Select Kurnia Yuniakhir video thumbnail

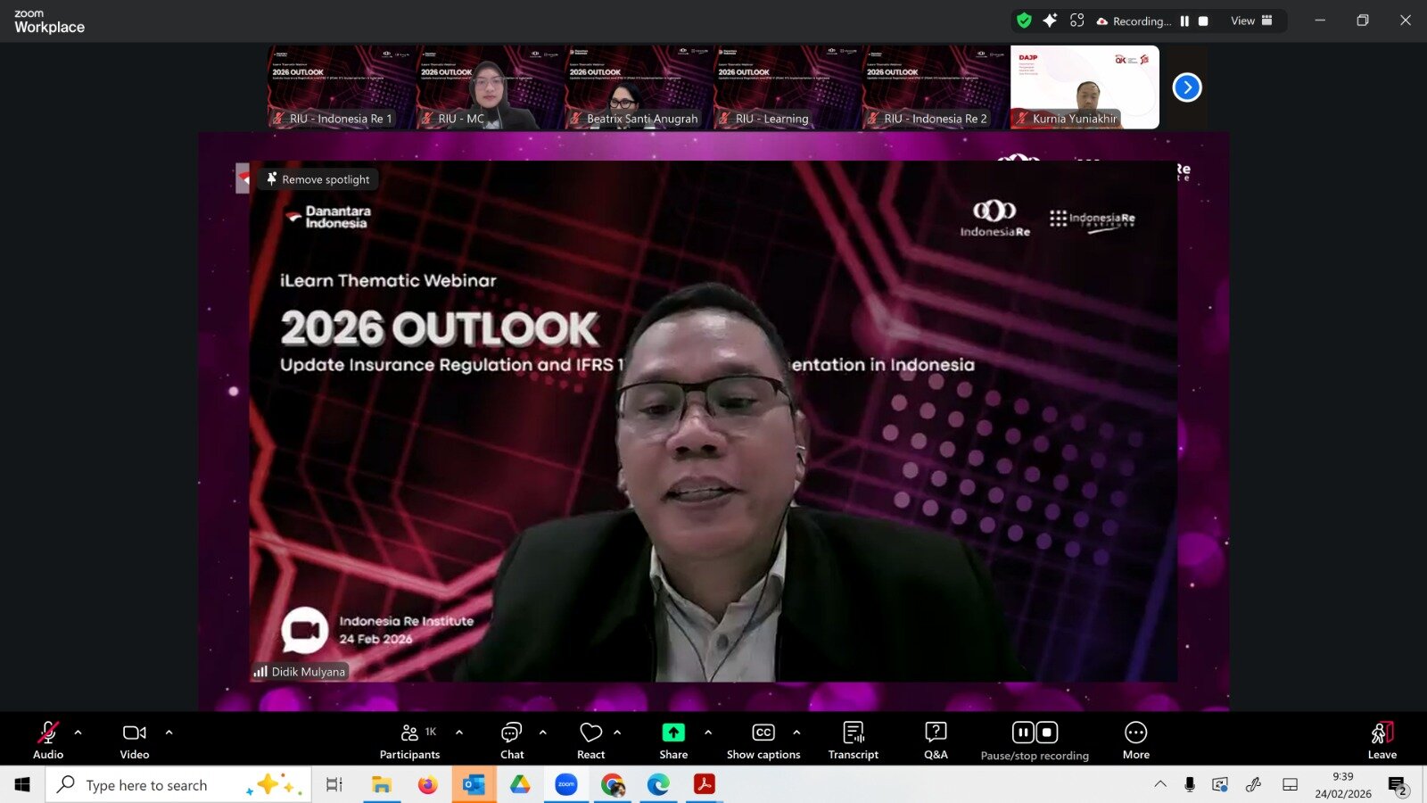pyautogui.click(x=1085, y=87)
